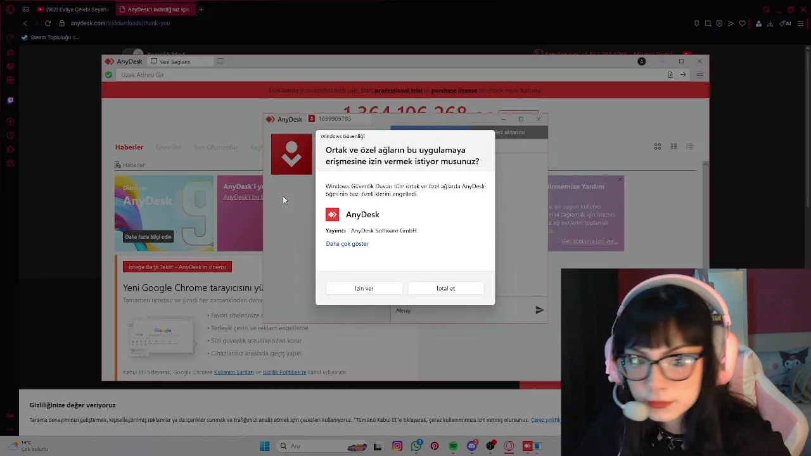Viewport: 811px width, 456px height.
Task: Click the file transfer icon beside address field
Action: click(x=670, y=75)
